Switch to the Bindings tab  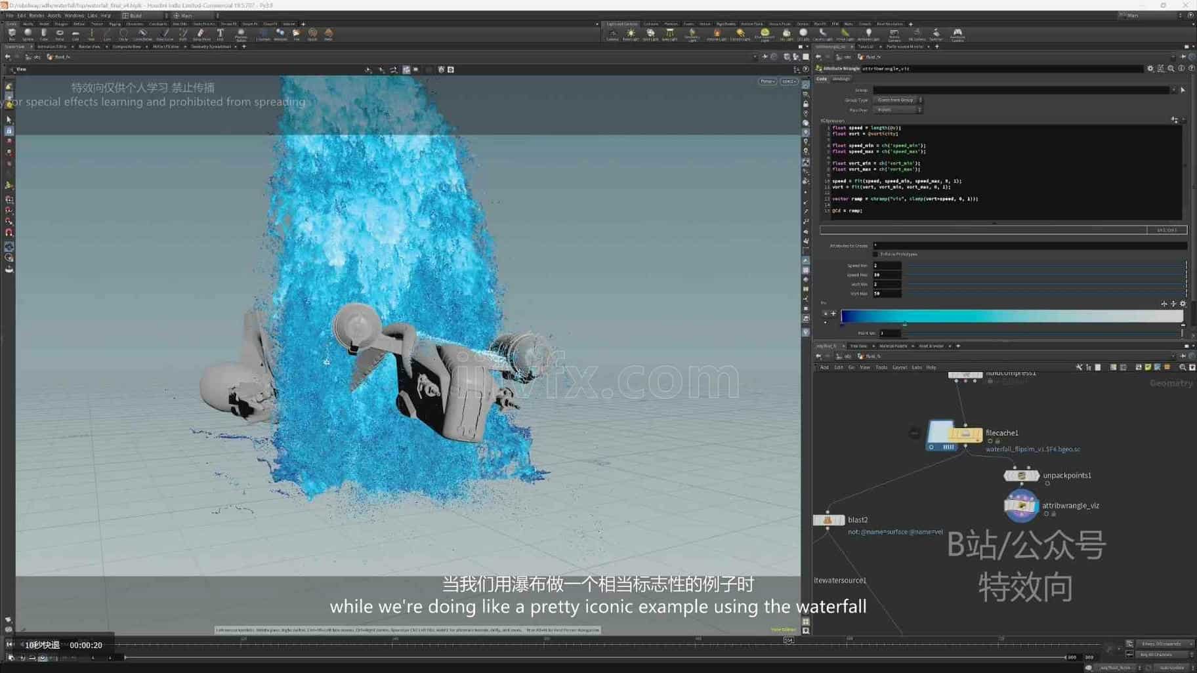click(841, 79)
